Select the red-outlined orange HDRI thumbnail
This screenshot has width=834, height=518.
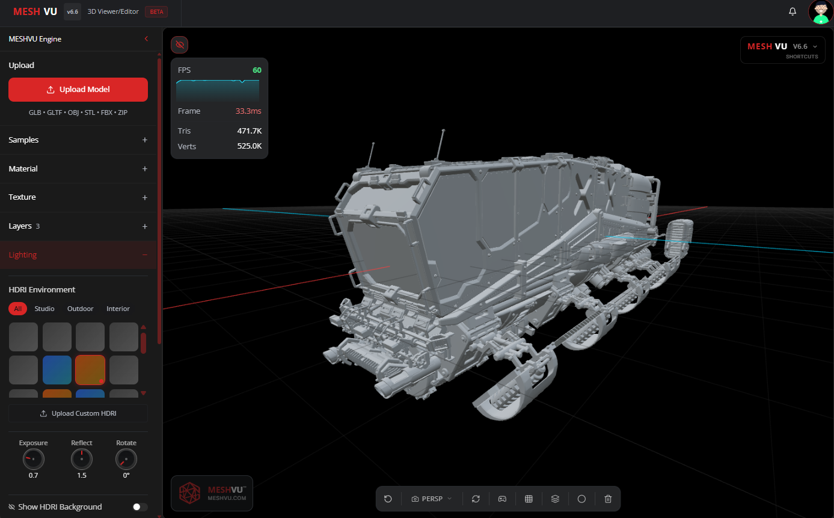coord(90,370)
